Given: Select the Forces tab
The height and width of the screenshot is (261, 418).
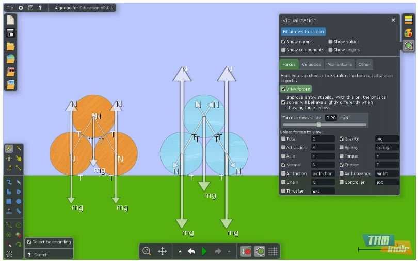Looking at the screenshot, I should click(x=288, y=64).
